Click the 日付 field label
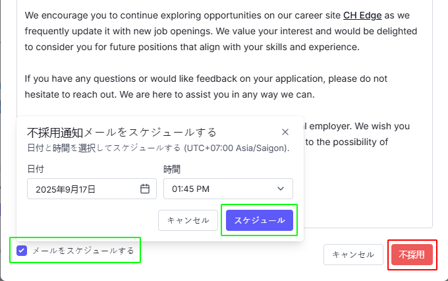448x281 pixels. pyautogui.click(x=36, y=169)
